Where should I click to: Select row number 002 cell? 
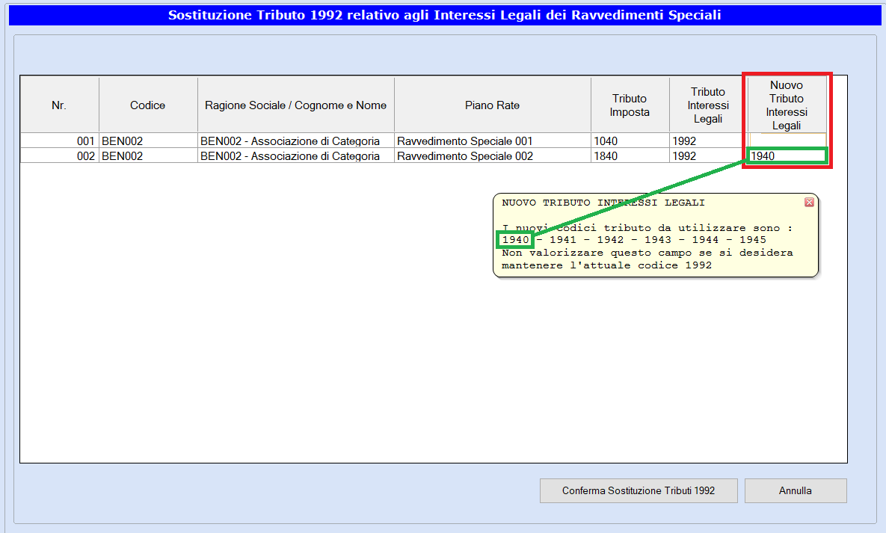[59, 156]
